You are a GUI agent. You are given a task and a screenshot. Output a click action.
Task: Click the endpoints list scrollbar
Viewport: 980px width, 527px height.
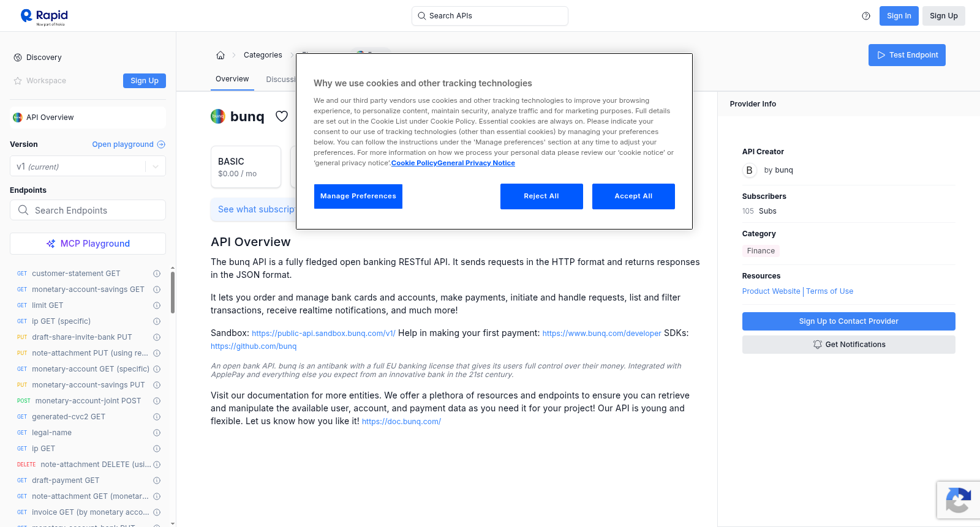point(173,293)
